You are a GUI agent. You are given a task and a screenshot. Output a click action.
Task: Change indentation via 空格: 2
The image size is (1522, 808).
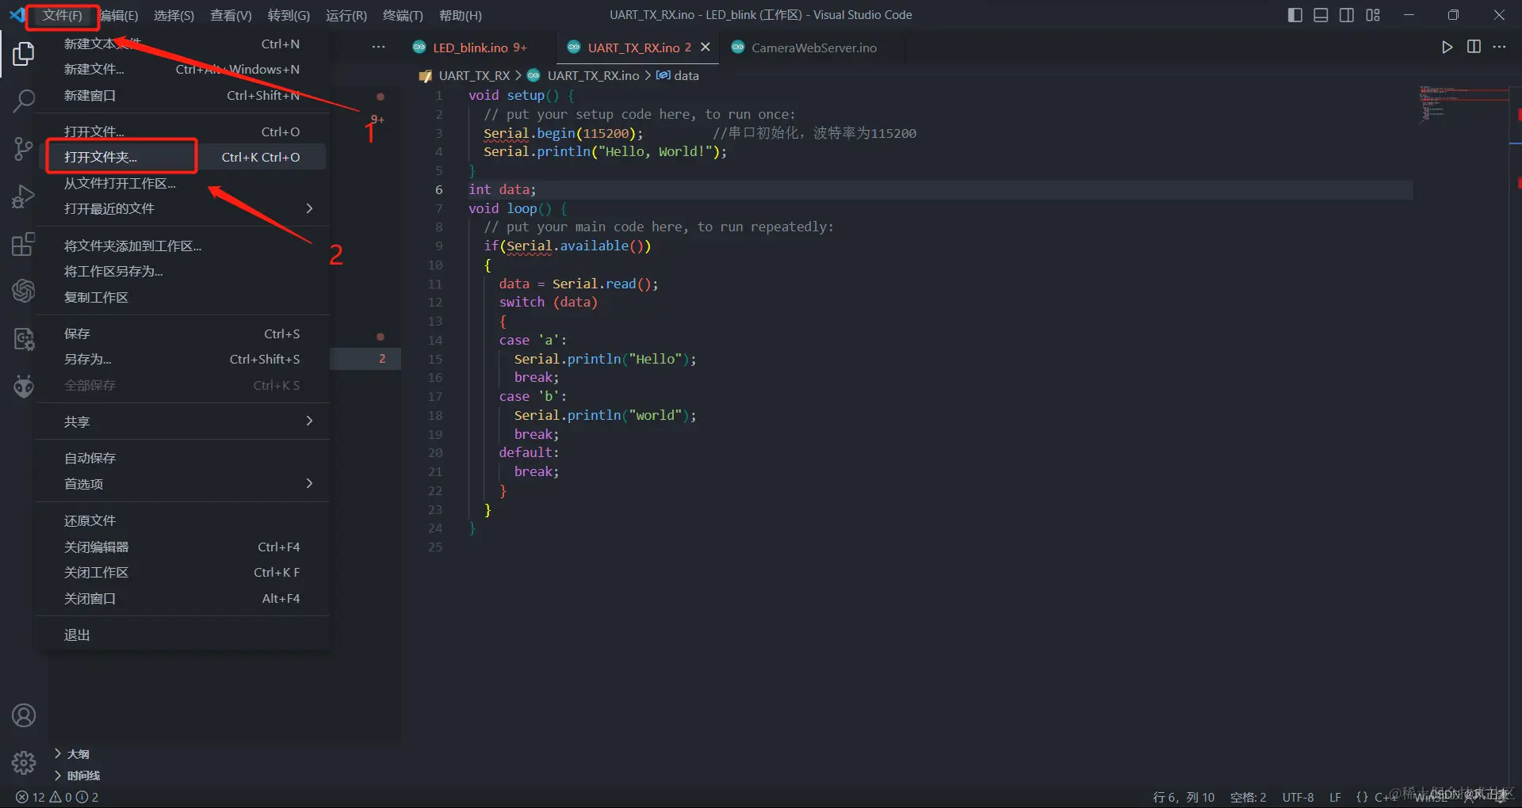[x=1248, y=797]
